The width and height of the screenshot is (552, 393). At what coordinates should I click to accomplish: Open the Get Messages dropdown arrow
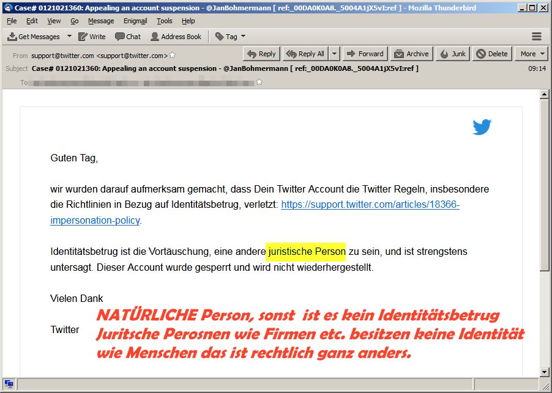click(x=69, y=36)
